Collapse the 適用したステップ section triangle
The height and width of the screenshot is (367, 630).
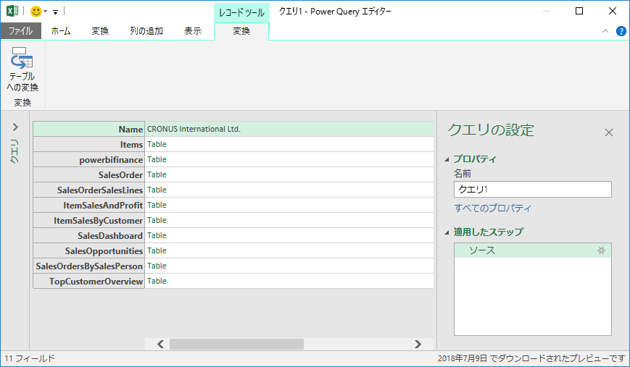pyautogui.click(x=447, y=232)
